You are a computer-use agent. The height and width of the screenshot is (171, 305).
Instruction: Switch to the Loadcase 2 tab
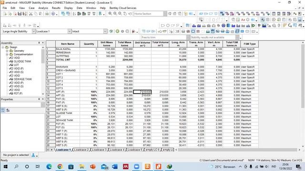81,150
